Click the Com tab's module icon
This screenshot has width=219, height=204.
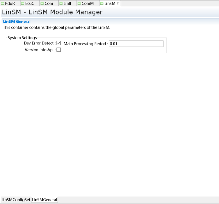click(x=42, y=3)
